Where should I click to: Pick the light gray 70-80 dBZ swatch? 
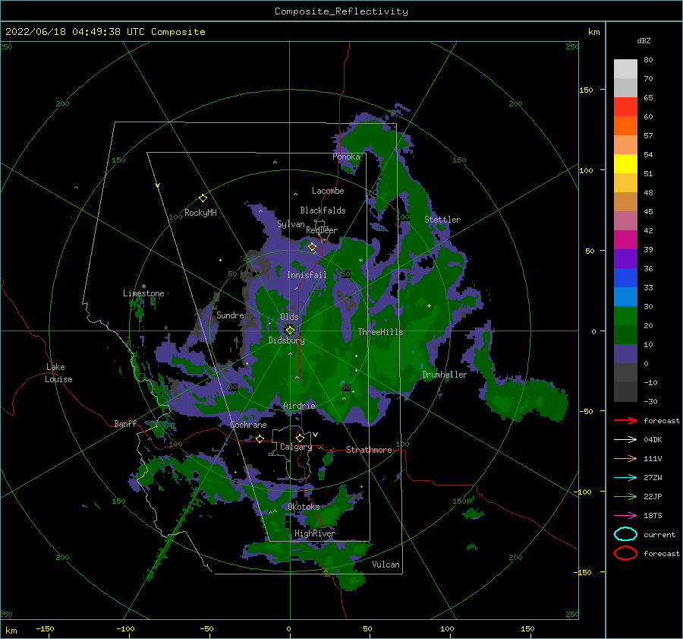pyautogui.click(x=625, y=69)
